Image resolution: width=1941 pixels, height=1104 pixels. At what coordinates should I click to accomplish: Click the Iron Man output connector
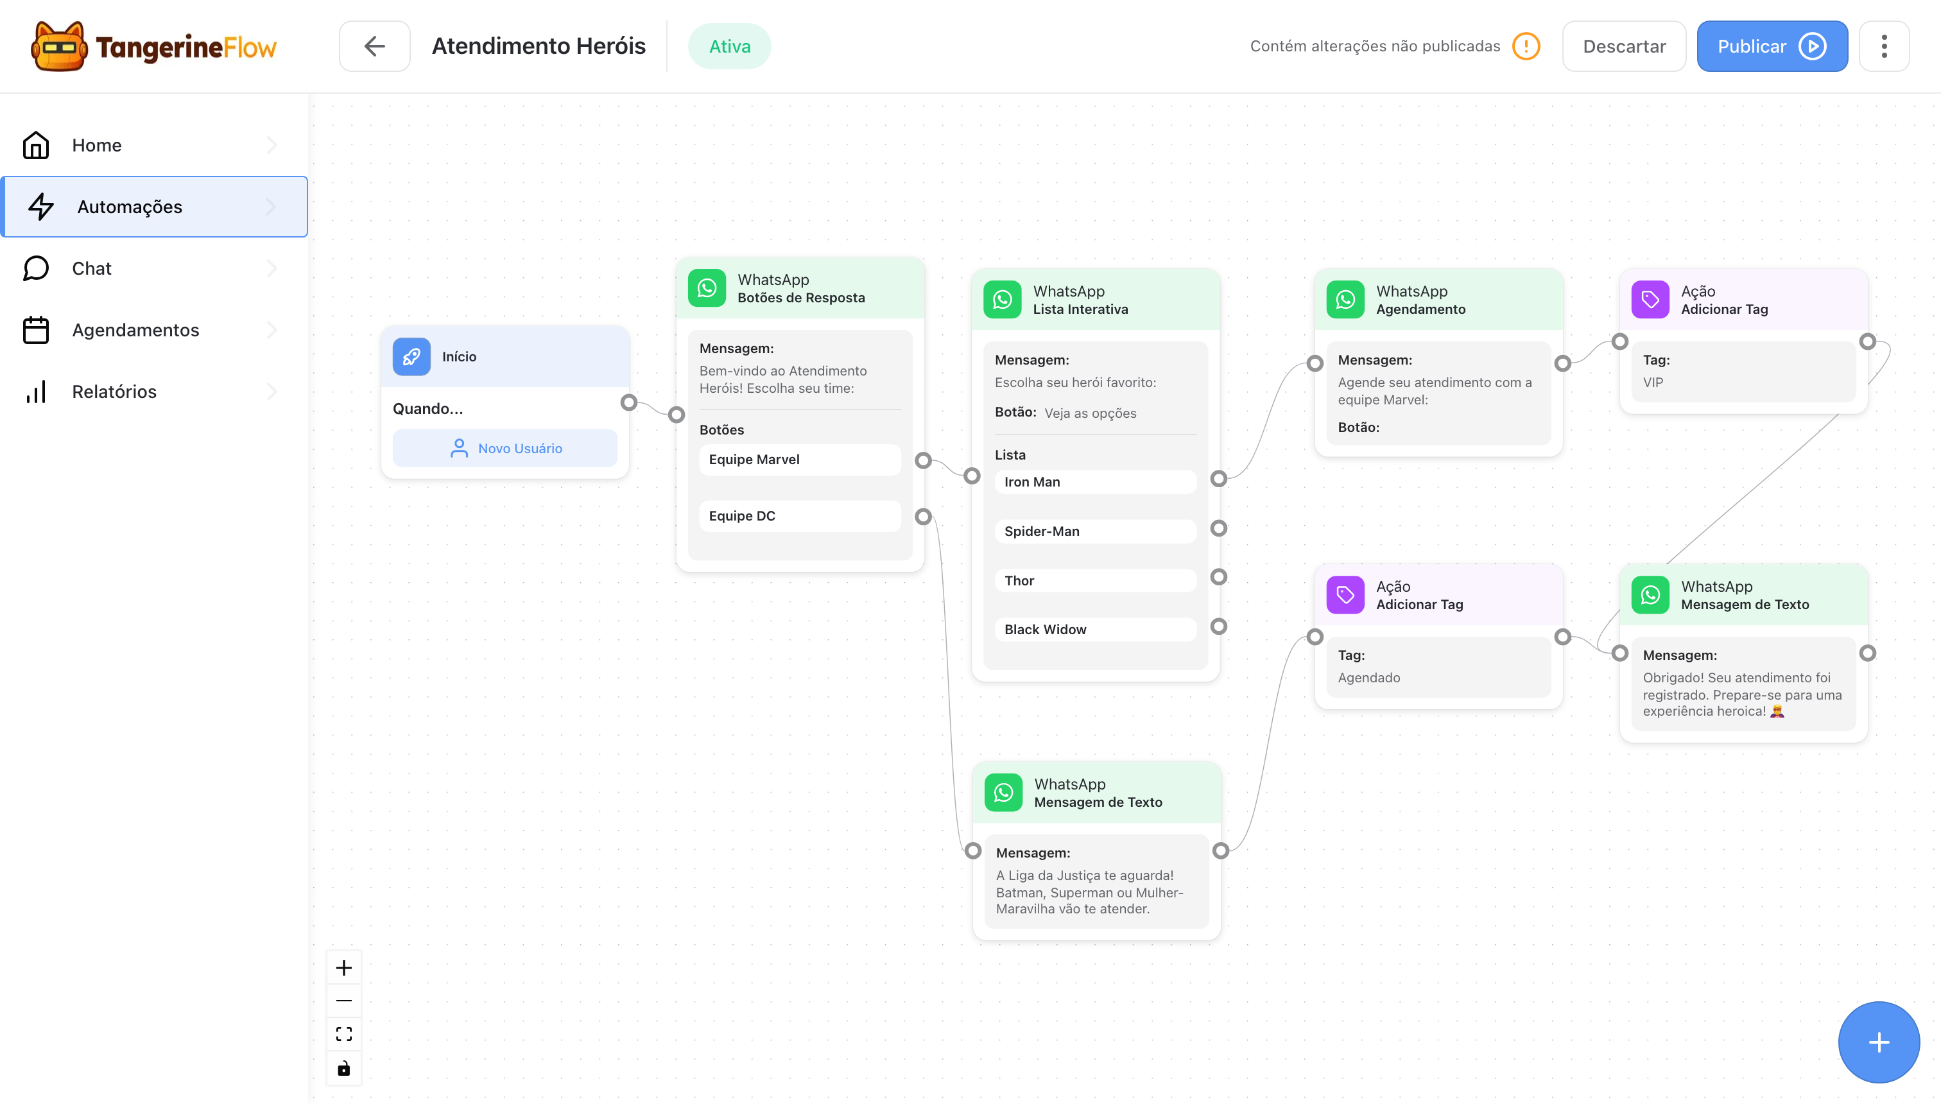click(x=1218, y=478)
